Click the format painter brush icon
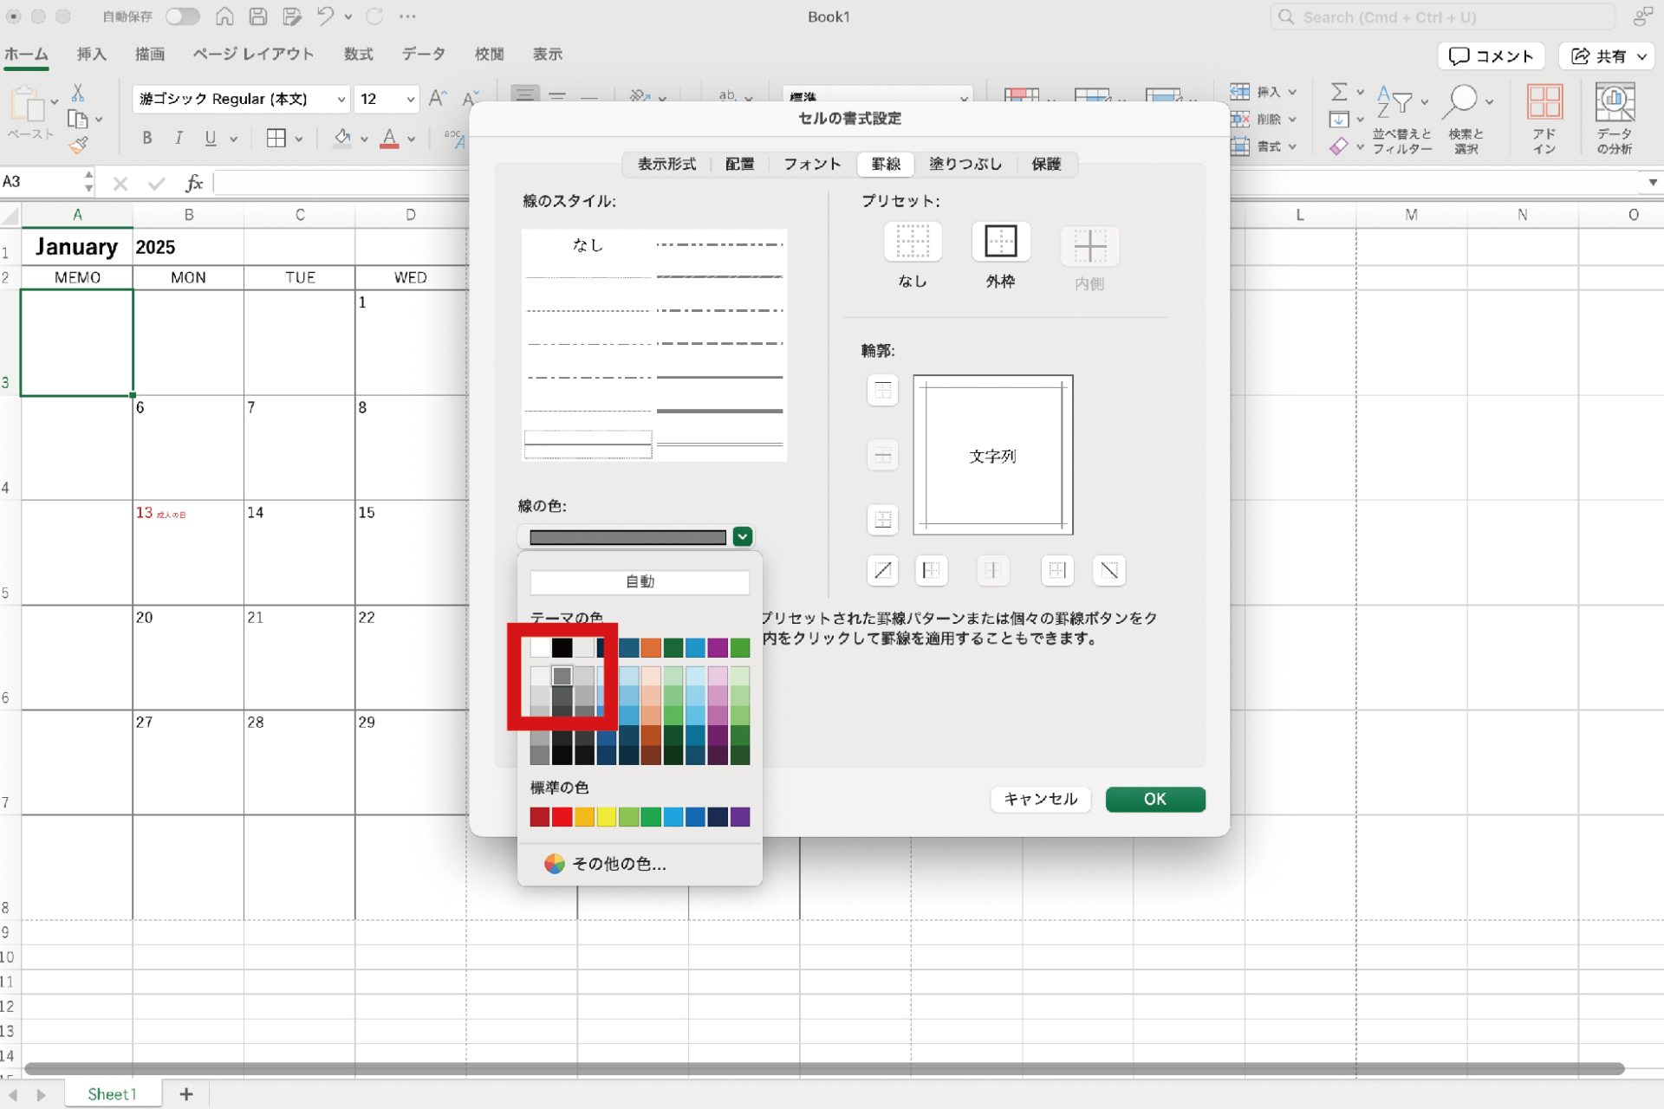The image size is (1664, 1109). pyautogui.click(x=78, y=146)
